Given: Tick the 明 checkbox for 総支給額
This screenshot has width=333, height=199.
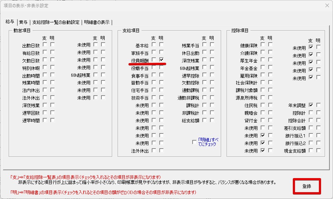Looking at the screenshot, I should [212, 120].
